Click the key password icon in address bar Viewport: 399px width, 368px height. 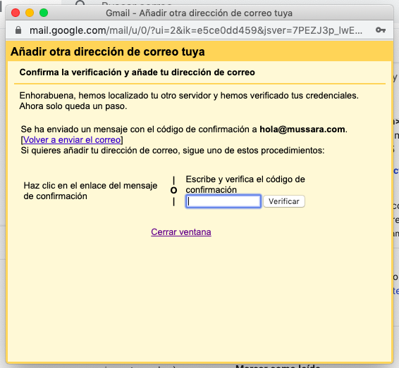[x=381, y=30]
